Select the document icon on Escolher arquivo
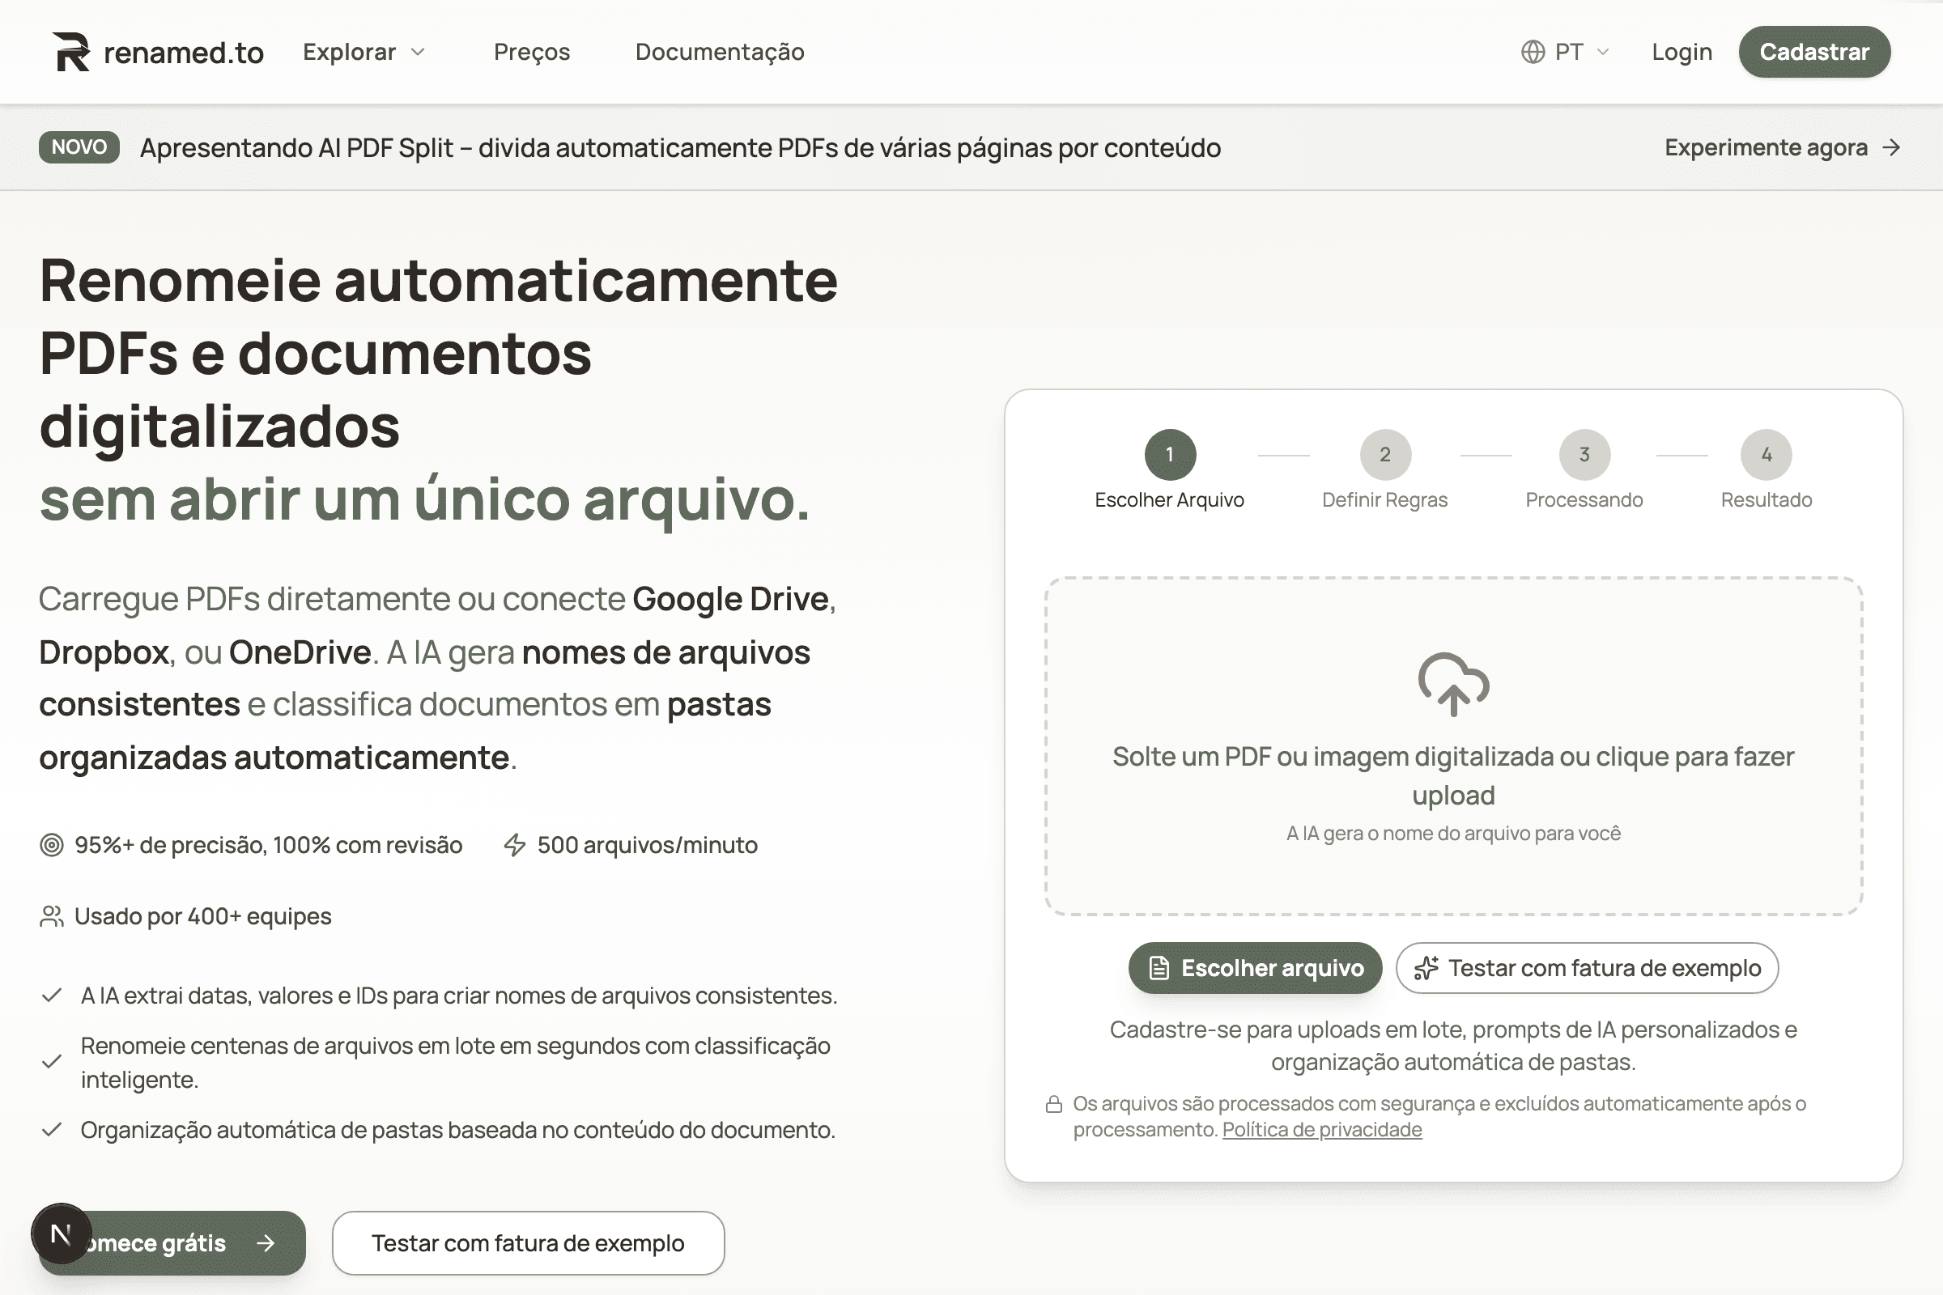This screenshot has height=1295, width=1943. coord(1159,967)
